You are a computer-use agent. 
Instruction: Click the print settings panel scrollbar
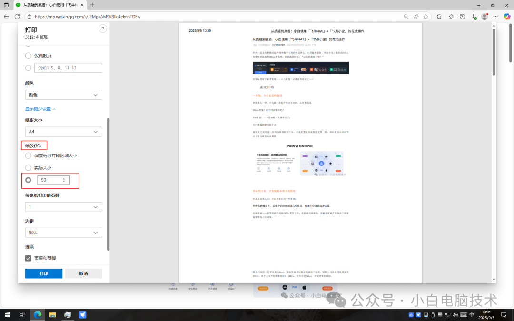[108, 184]
